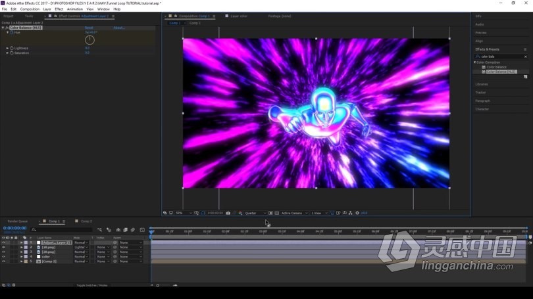The image size is (533, 299).
Task: Open the Character panel
Action: [x=482, y=109]
